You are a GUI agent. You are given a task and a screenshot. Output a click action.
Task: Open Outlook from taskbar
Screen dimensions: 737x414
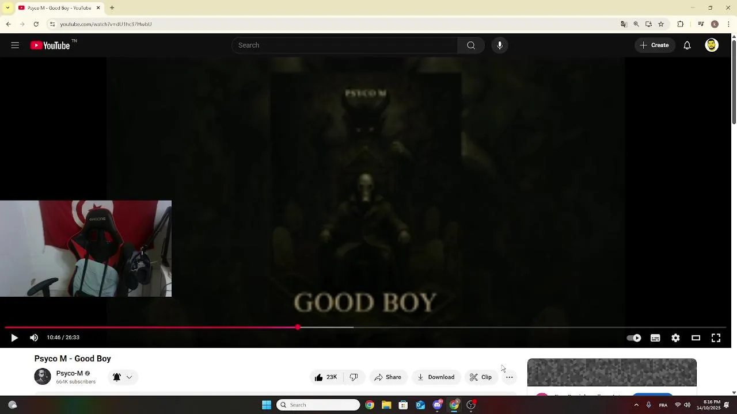tap(420, 405)
